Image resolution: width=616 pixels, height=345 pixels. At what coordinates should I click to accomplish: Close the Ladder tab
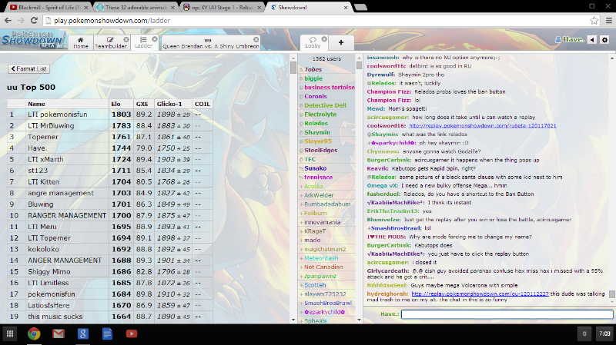155,39
